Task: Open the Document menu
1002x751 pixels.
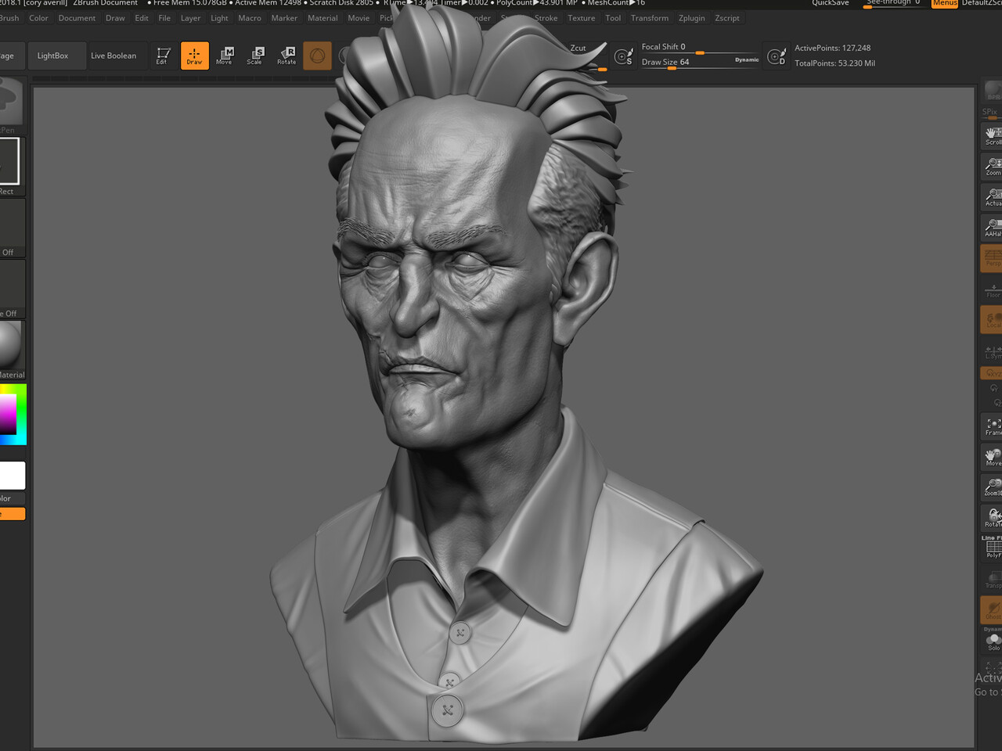Action: click(77, 18)
